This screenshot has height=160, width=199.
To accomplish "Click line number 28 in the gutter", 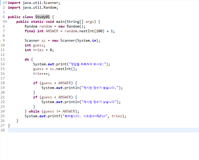I will 3,130.
